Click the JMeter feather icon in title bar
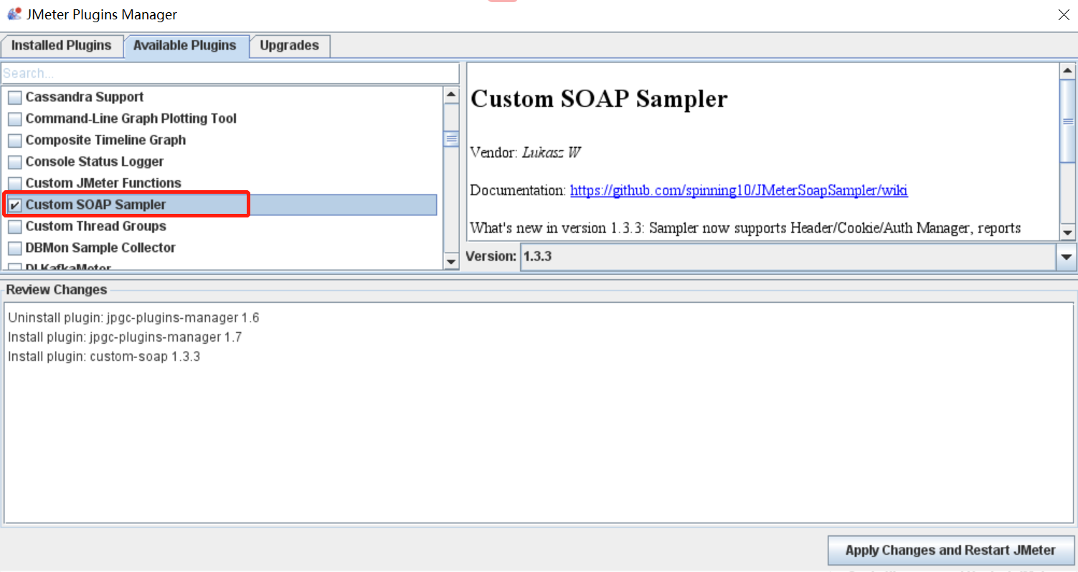Image resolution: width=1078 pixels, height=572 pixels. (x=14, y=14)
